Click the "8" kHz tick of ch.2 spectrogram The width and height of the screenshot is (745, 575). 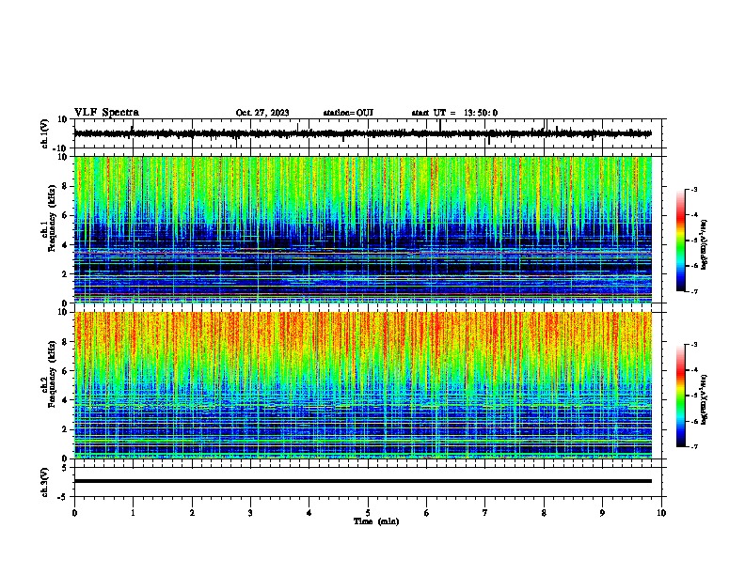pos(65,342)
